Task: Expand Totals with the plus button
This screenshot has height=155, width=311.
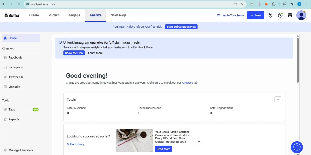Action: 278,100
